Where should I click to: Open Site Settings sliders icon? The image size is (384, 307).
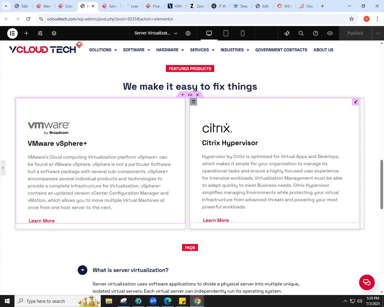point(40,33)
